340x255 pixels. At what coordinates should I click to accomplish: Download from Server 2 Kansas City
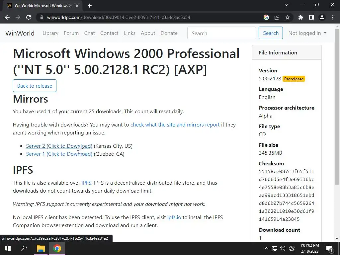(x=59, y=146)
